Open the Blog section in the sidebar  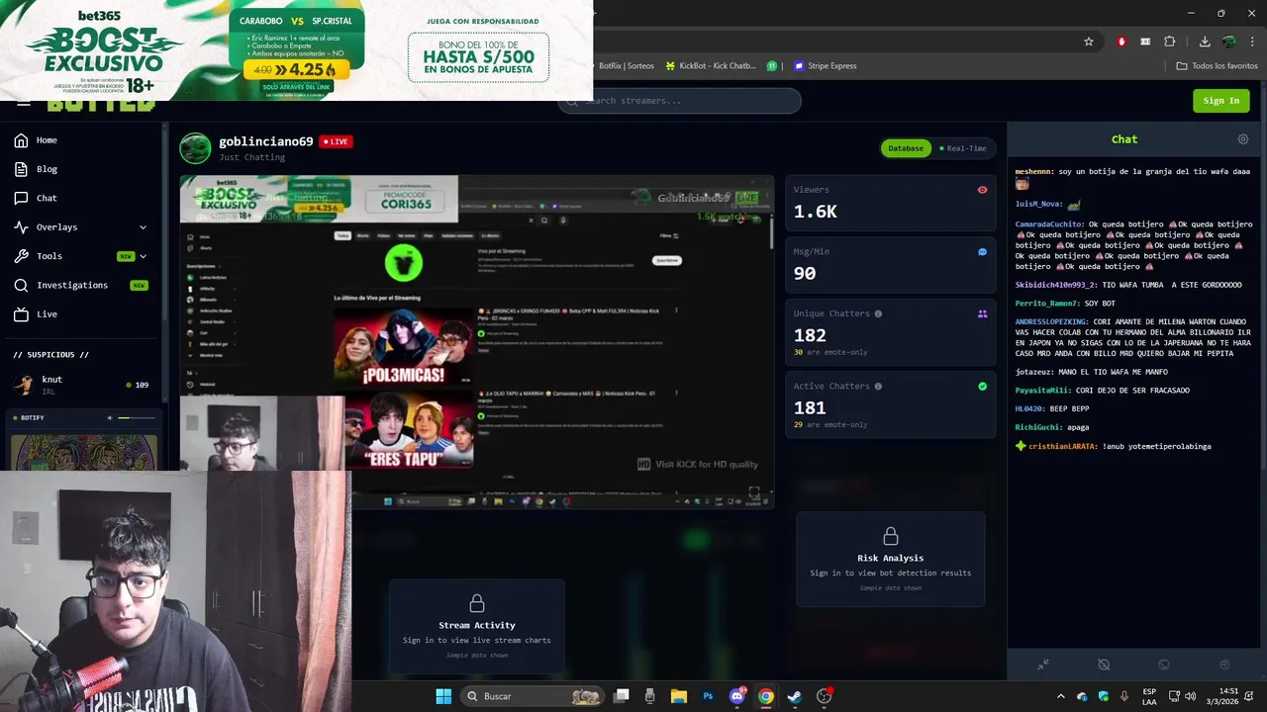(81, 169)
